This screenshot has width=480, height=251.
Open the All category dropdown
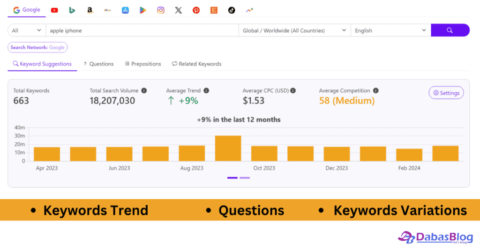coord(27,30)
